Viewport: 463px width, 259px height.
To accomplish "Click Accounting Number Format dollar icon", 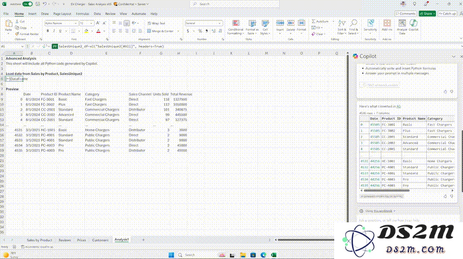I will point(188,31).
